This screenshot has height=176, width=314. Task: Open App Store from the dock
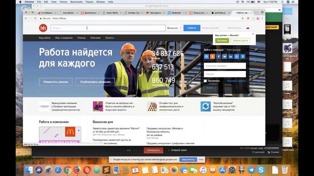click(x=222, y=170)
